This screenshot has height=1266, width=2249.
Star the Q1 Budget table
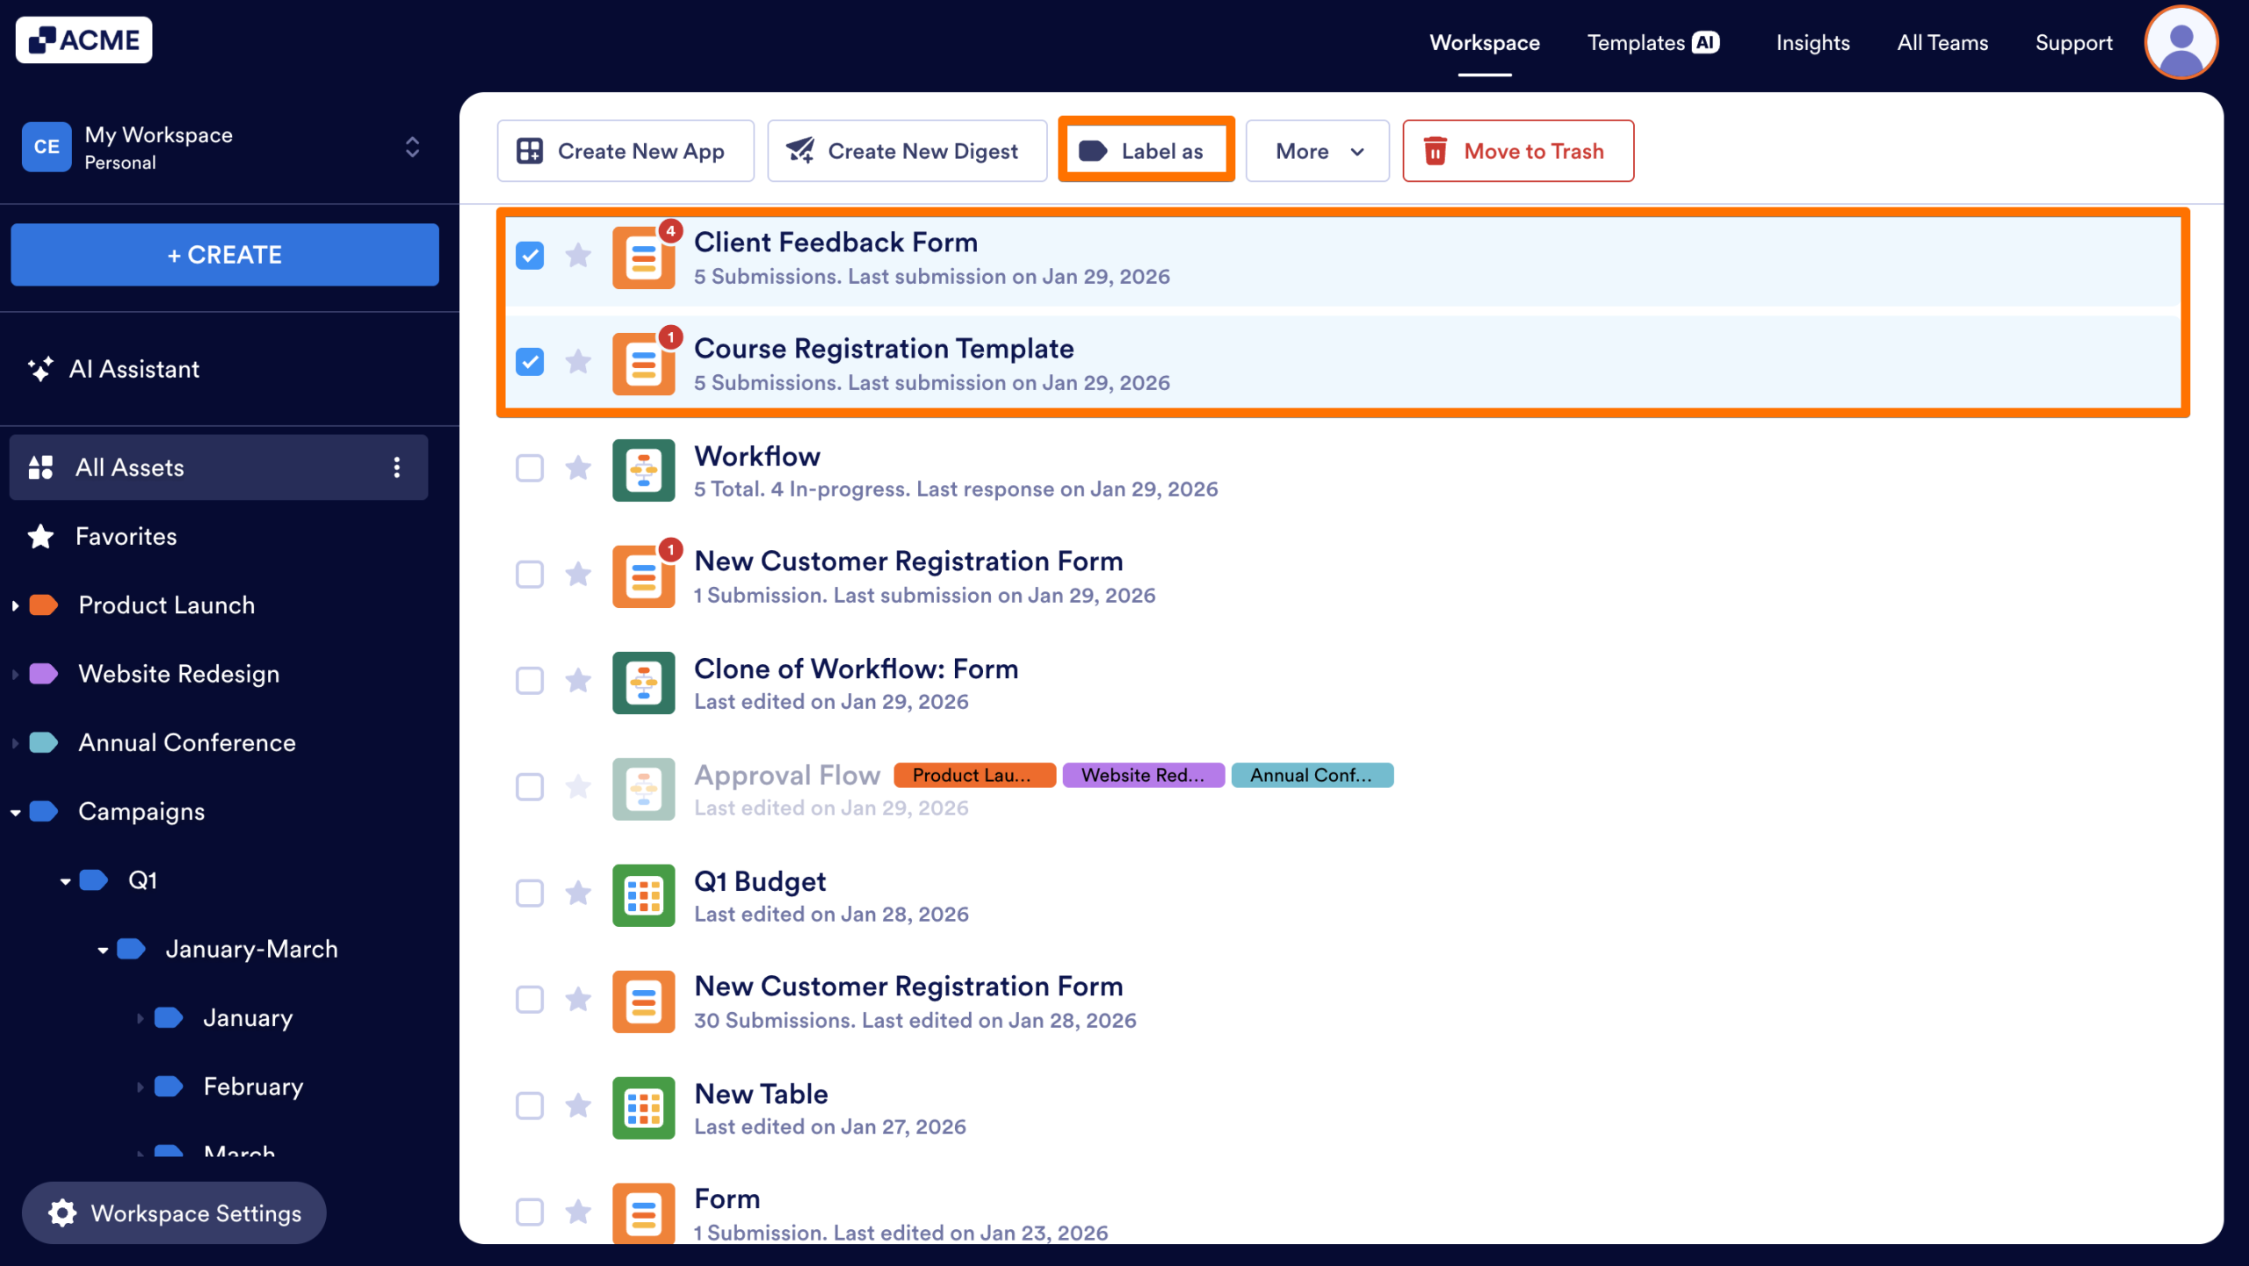578,893
